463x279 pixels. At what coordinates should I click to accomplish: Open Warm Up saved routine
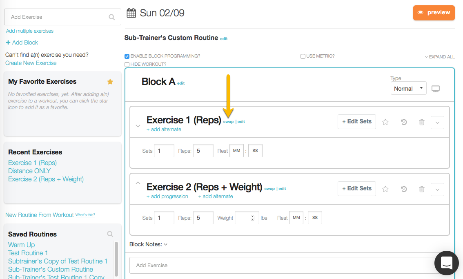[x=21, y=245]
